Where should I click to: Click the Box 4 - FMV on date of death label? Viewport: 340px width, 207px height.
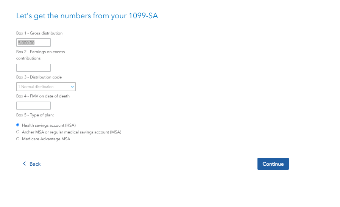coord(43,96)
